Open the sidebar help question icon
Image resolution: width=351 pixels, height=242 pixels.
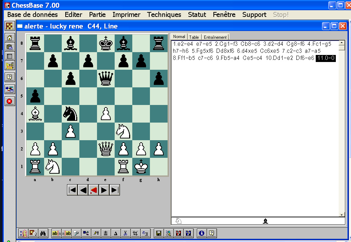point(10,77)
